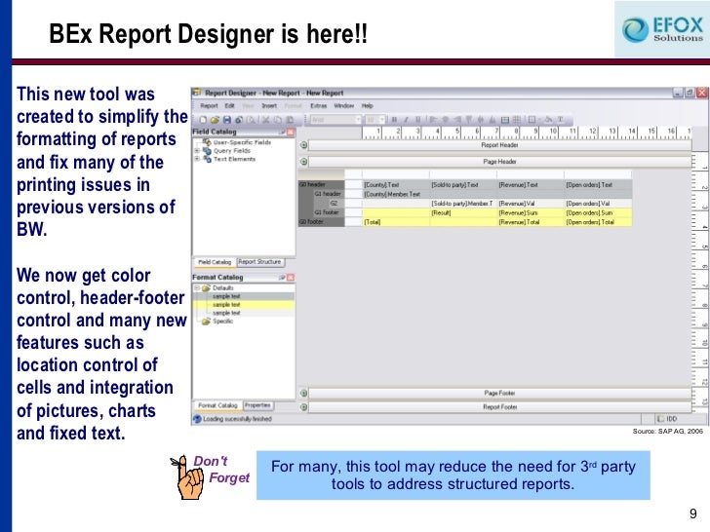This screenshot has width=710, height=532.
Task: Click the Open folder toolbar icon
Action: click(x=215, y=120)
